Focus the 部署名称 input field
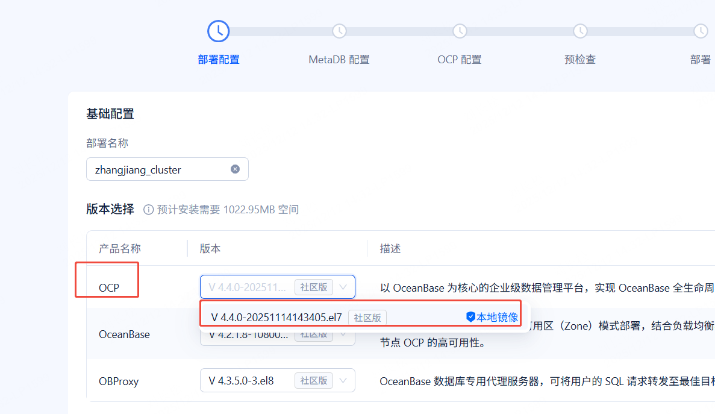 (160, 169)
